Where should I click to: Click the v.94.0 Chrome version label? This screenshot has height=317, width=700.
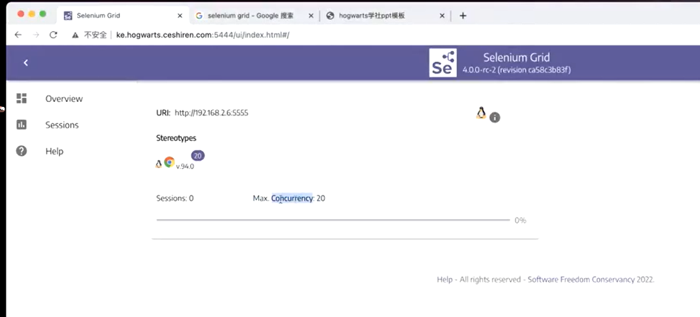coord(185,166)
